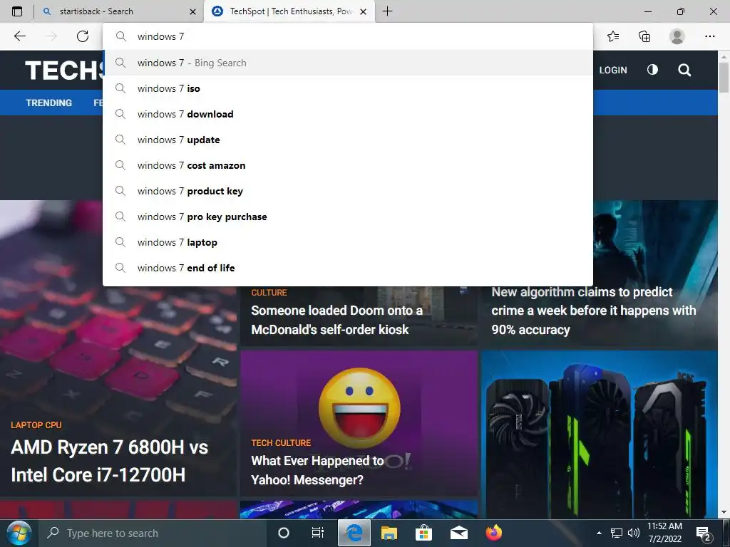Click the taskbar Type here to search box
The height and width of the screenshot is (547, 730).
pos(153,533)
